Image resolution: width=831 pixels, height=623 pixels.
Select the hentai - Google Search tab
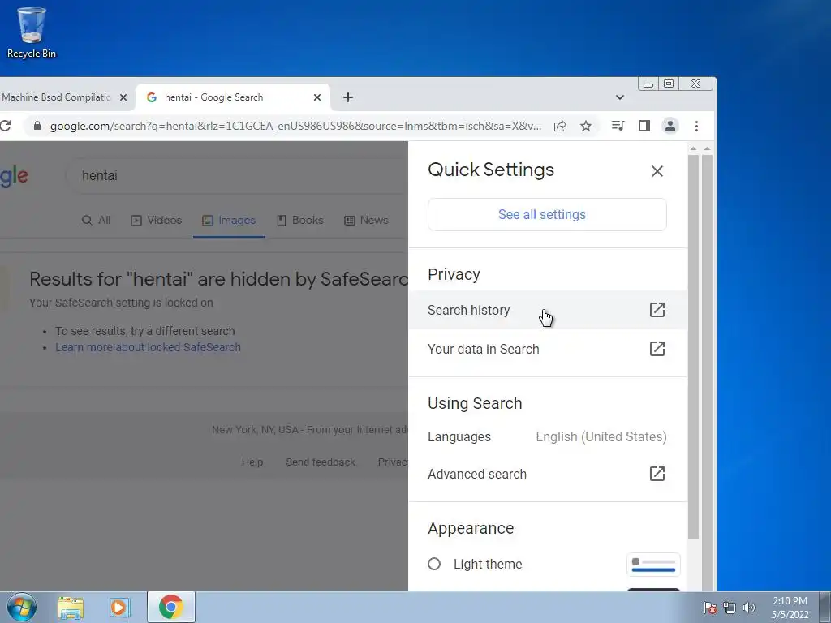(233, 97)
